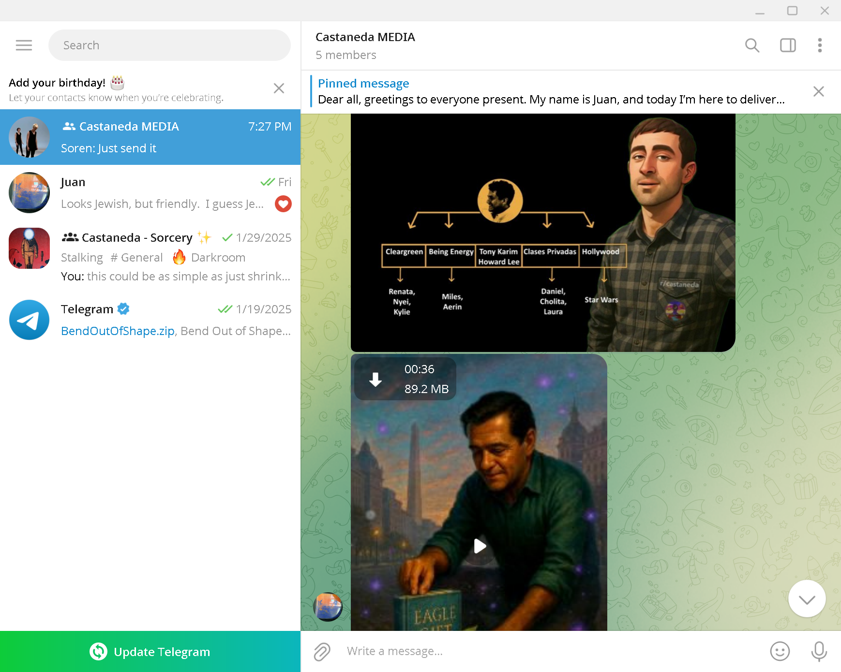
Task: Click the BendOutOfShape.zip link
Action: pyautogui.click(x=118, y=331)
